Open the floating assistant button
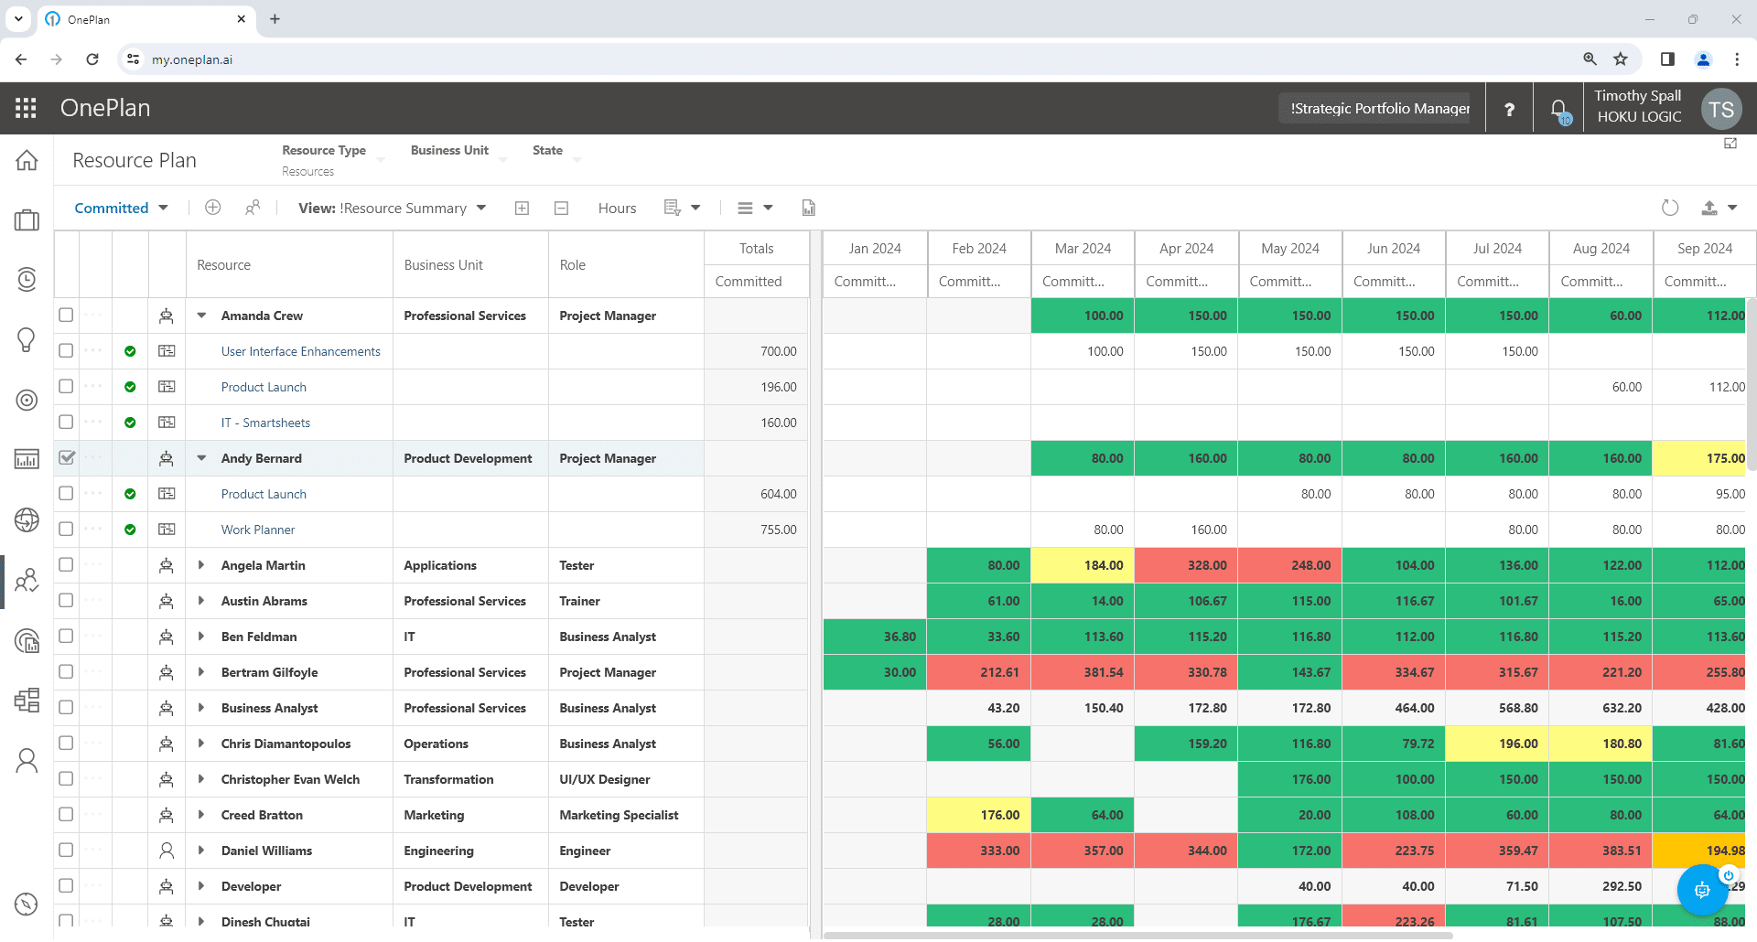 (1702, 890)
